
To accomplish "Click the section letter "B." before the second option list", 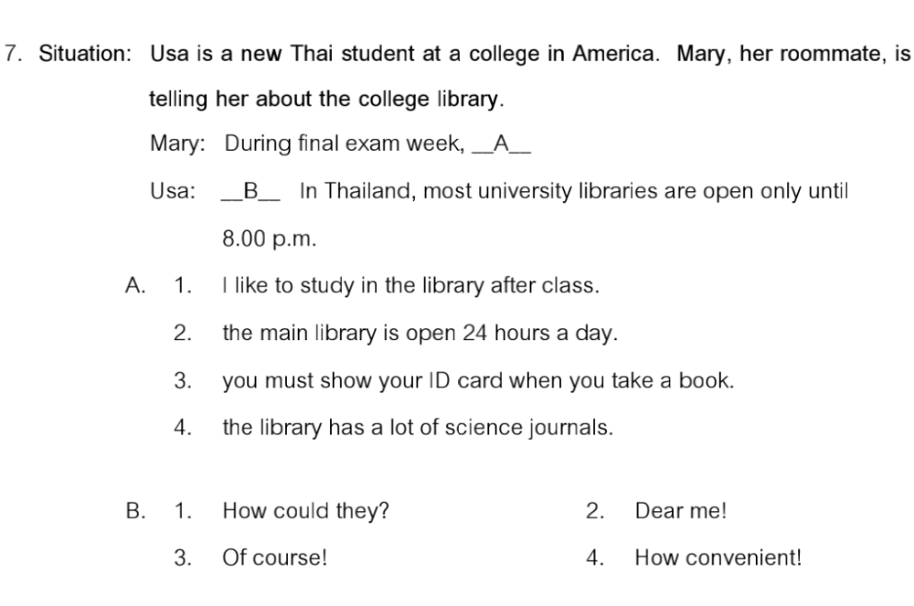I will pyautogui.click(x=135, y=511).
